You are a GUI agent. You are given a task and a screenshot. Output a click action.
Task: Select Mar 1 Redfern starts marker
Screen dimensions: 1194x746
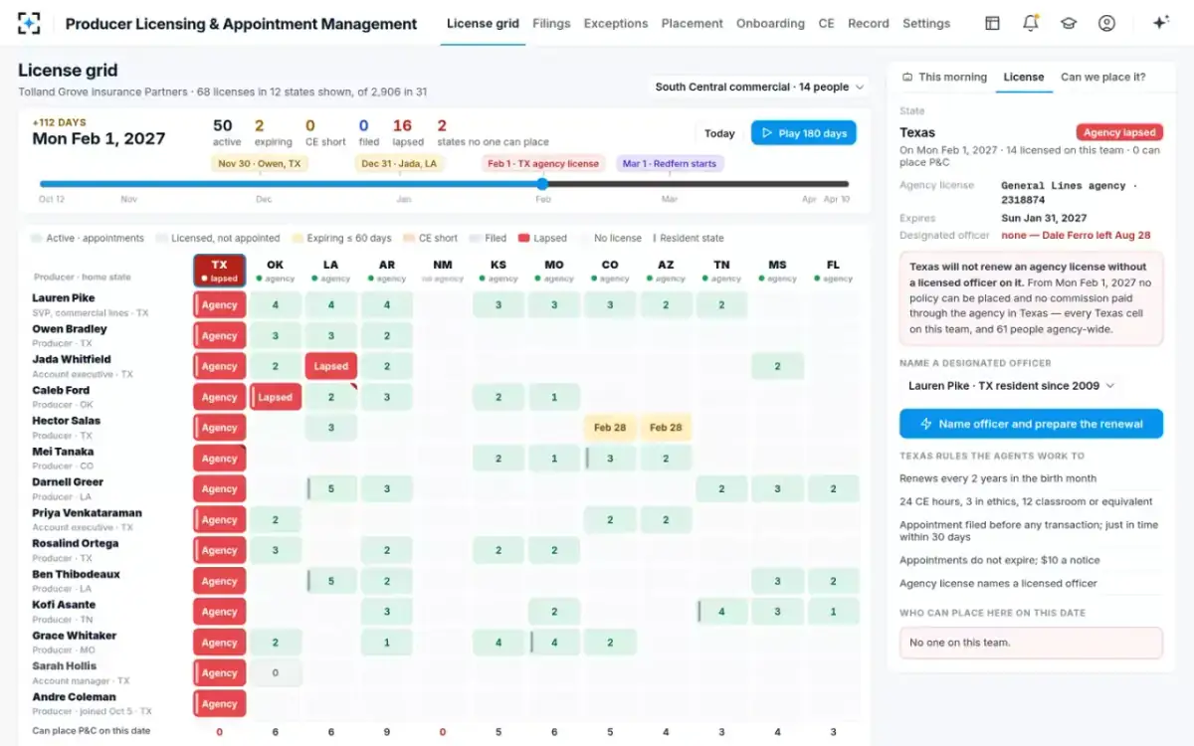pyautogui.click(x=671, y=163)
